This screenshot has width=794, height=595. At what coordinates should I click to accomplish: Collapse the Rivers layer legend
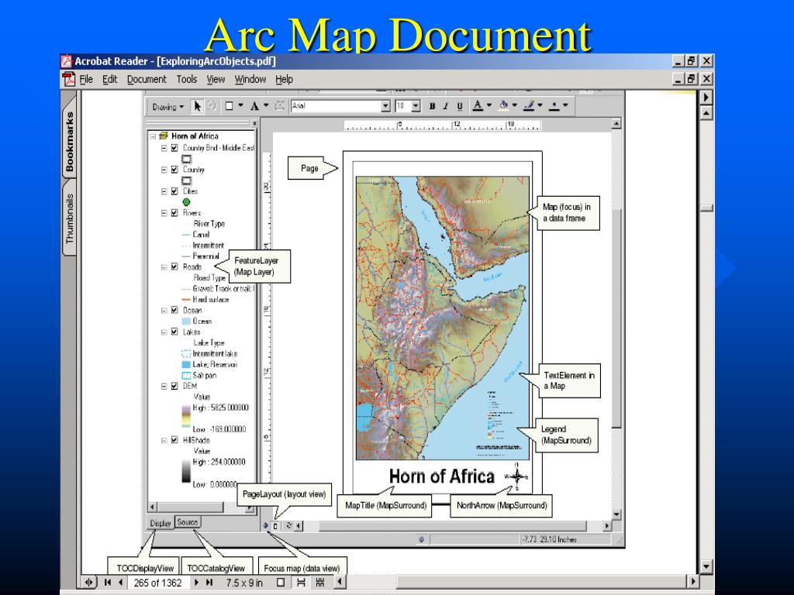(164, 213)
